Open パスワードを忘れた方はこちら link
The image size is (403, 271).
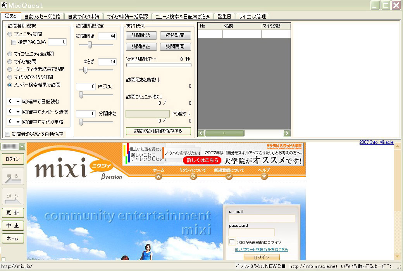(x=261, y=250)
